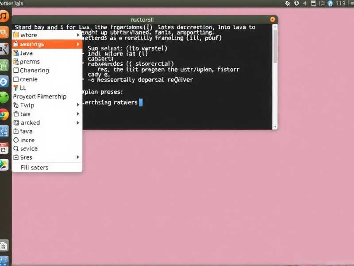Image resolution: width=354 pixels, height=266 pixels.
Task: Close the terminal with orange button
Action: point(273,20)
